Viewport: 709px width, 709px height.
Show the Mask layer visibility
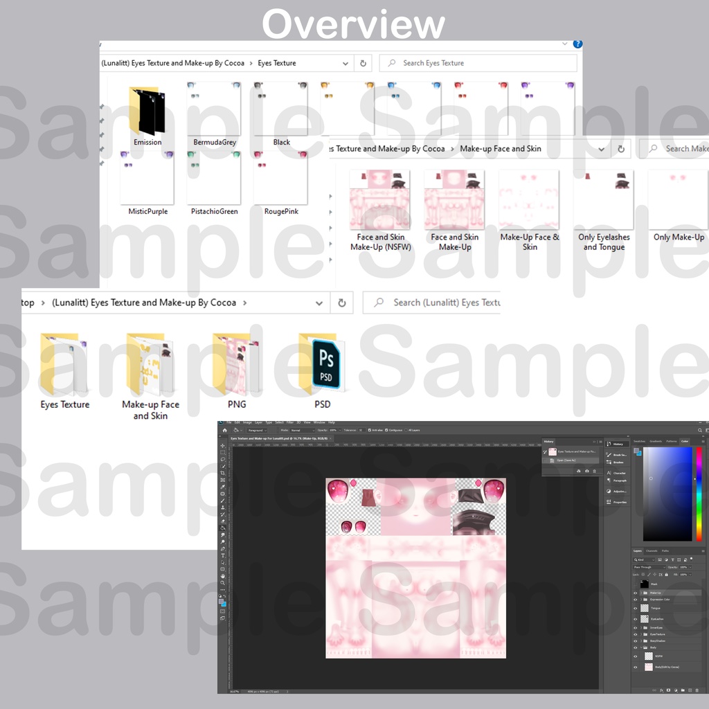pyautogui.click(x=636, y=584)
